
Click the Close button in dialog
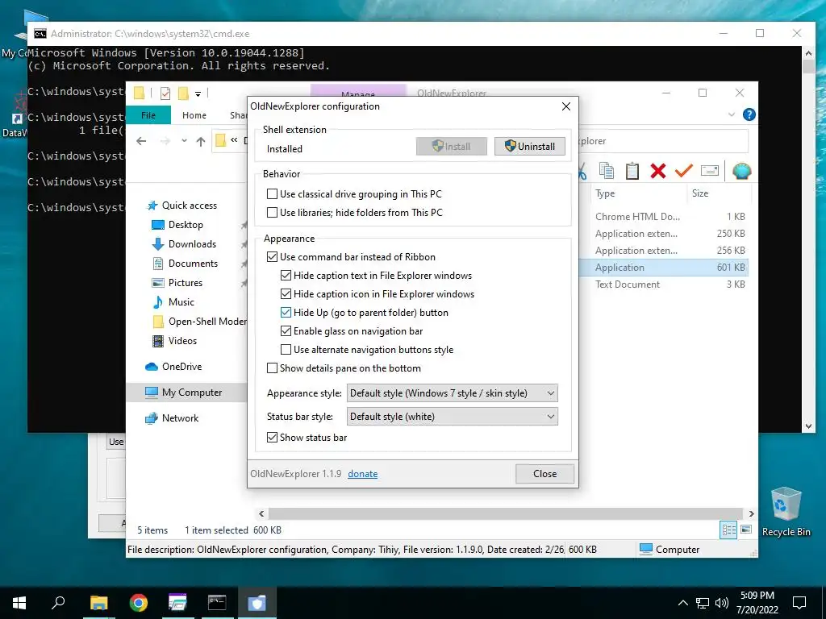click(544, 474)
